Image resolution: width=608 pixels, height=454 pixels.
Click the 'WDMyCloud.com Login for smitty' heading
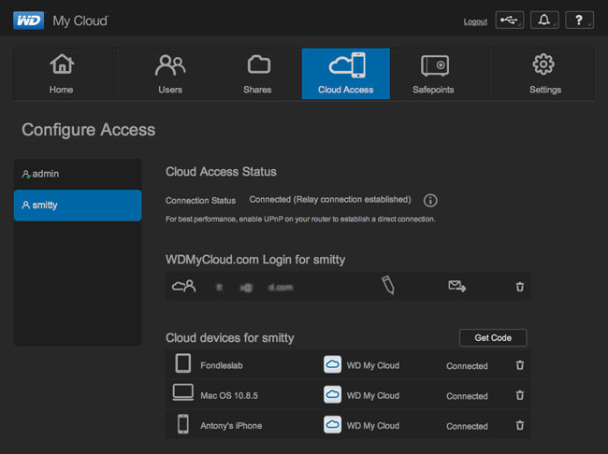click(x=255, y=260)
